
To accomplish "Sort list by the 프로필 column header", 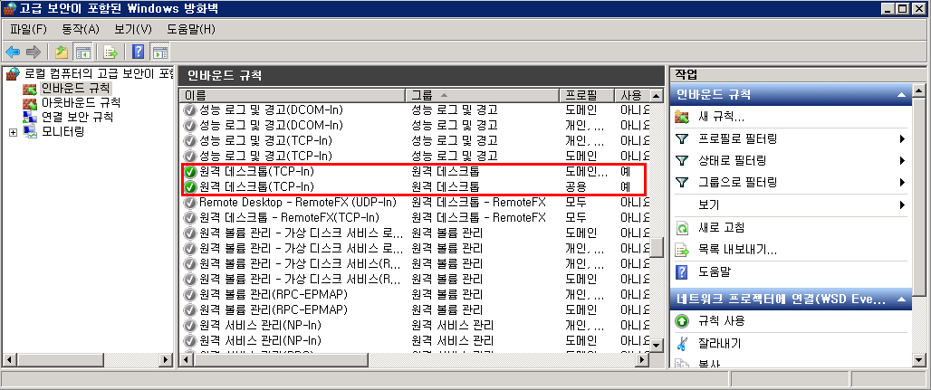I will coord(587,95).
